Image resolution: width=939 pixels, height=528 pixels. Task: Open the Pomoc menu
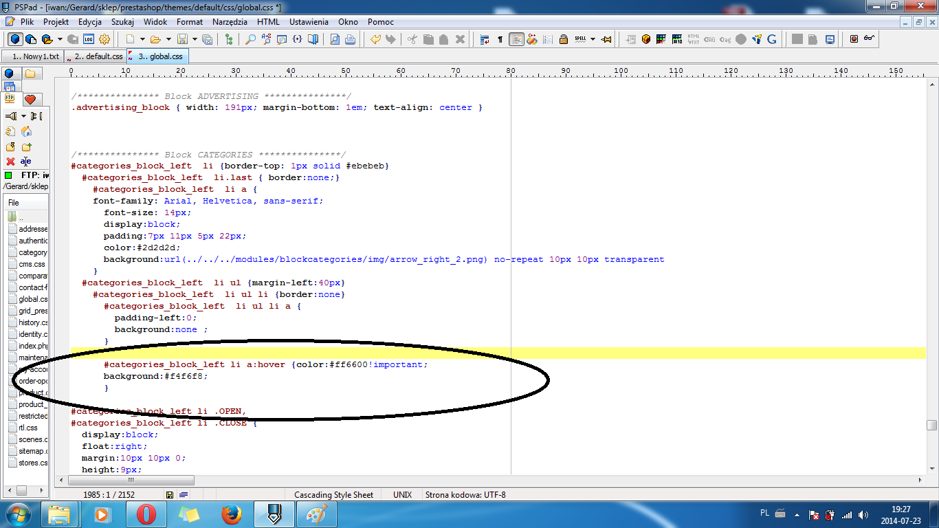coord(381,22)
